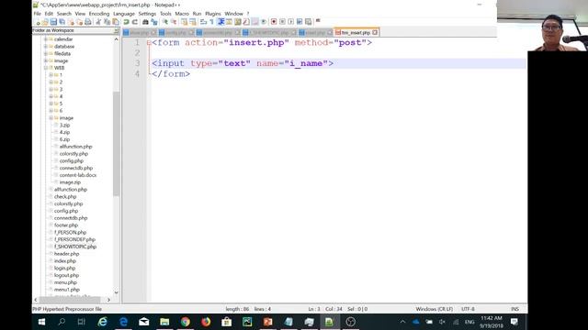Click the Cut scissors icon
This screenshot has height=330, width=588.
[98, 22]
